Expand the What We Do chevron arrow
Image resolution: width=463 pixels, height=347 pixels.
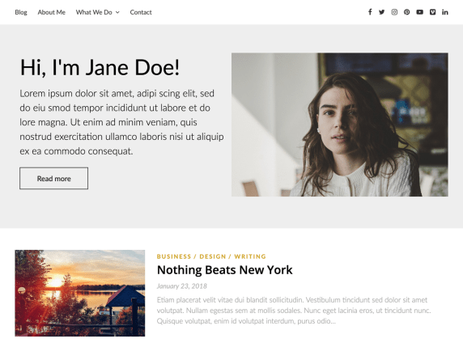[117, 12]
